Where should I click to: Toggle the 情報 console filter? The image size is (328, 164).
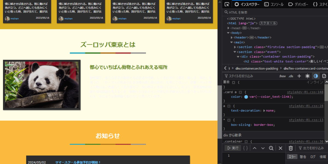pos(323,157)
